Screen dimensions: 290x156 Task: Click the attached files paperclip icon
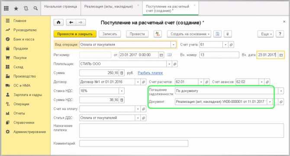click(228, 34)
